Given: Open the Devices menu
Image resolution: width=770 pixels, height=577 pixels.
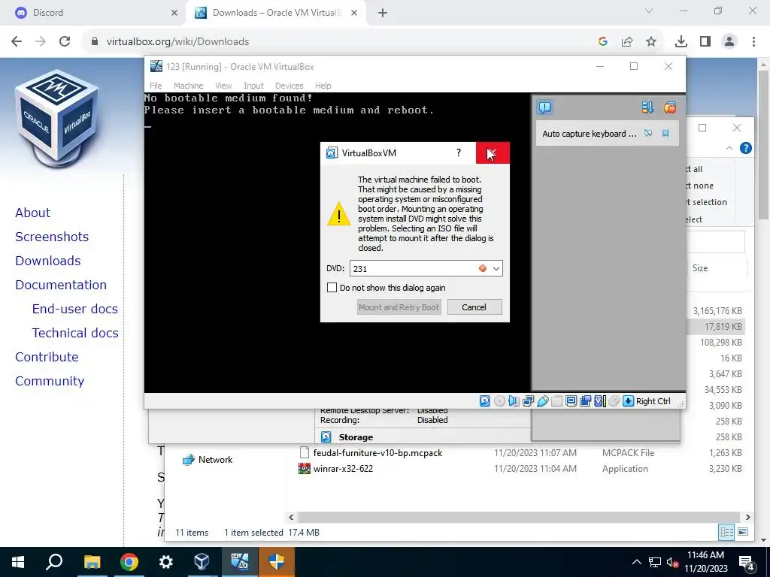Looking at the screenshot, I should (x=290, y=86).
